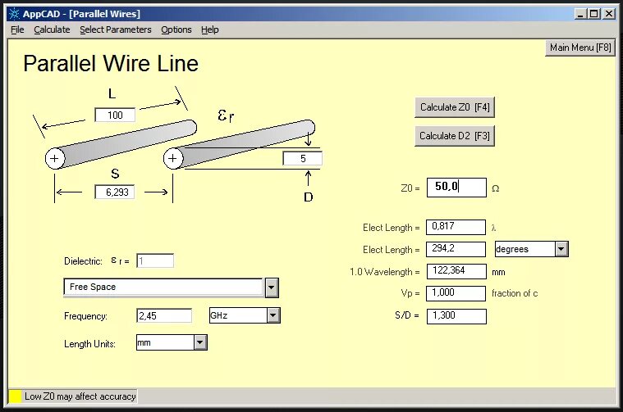Click the right wire end plus symbol
The width and height of the screenshot is (623, 412).
point(173,159)
